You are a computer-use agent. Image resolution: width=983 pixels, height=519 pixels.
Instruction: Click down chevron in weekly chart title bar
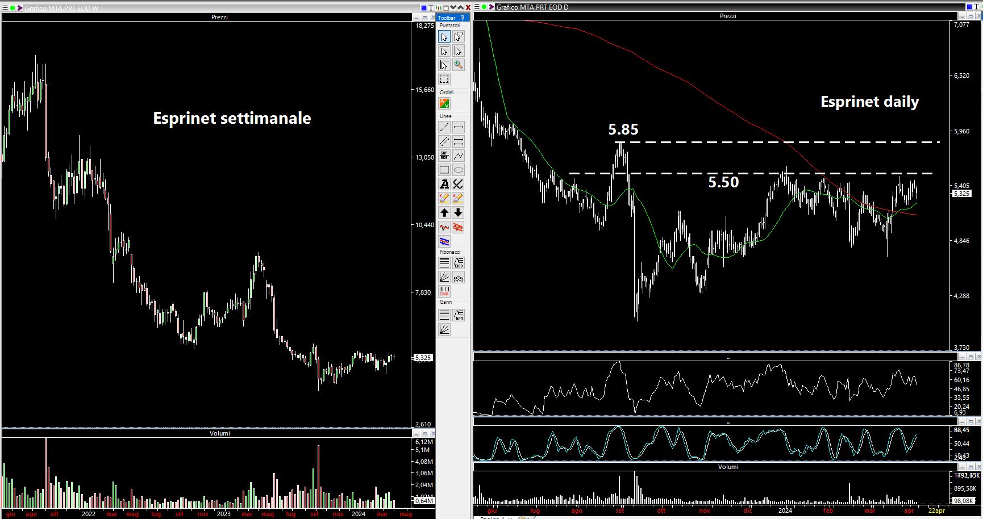pyautogui.click(x=453, y=7)
